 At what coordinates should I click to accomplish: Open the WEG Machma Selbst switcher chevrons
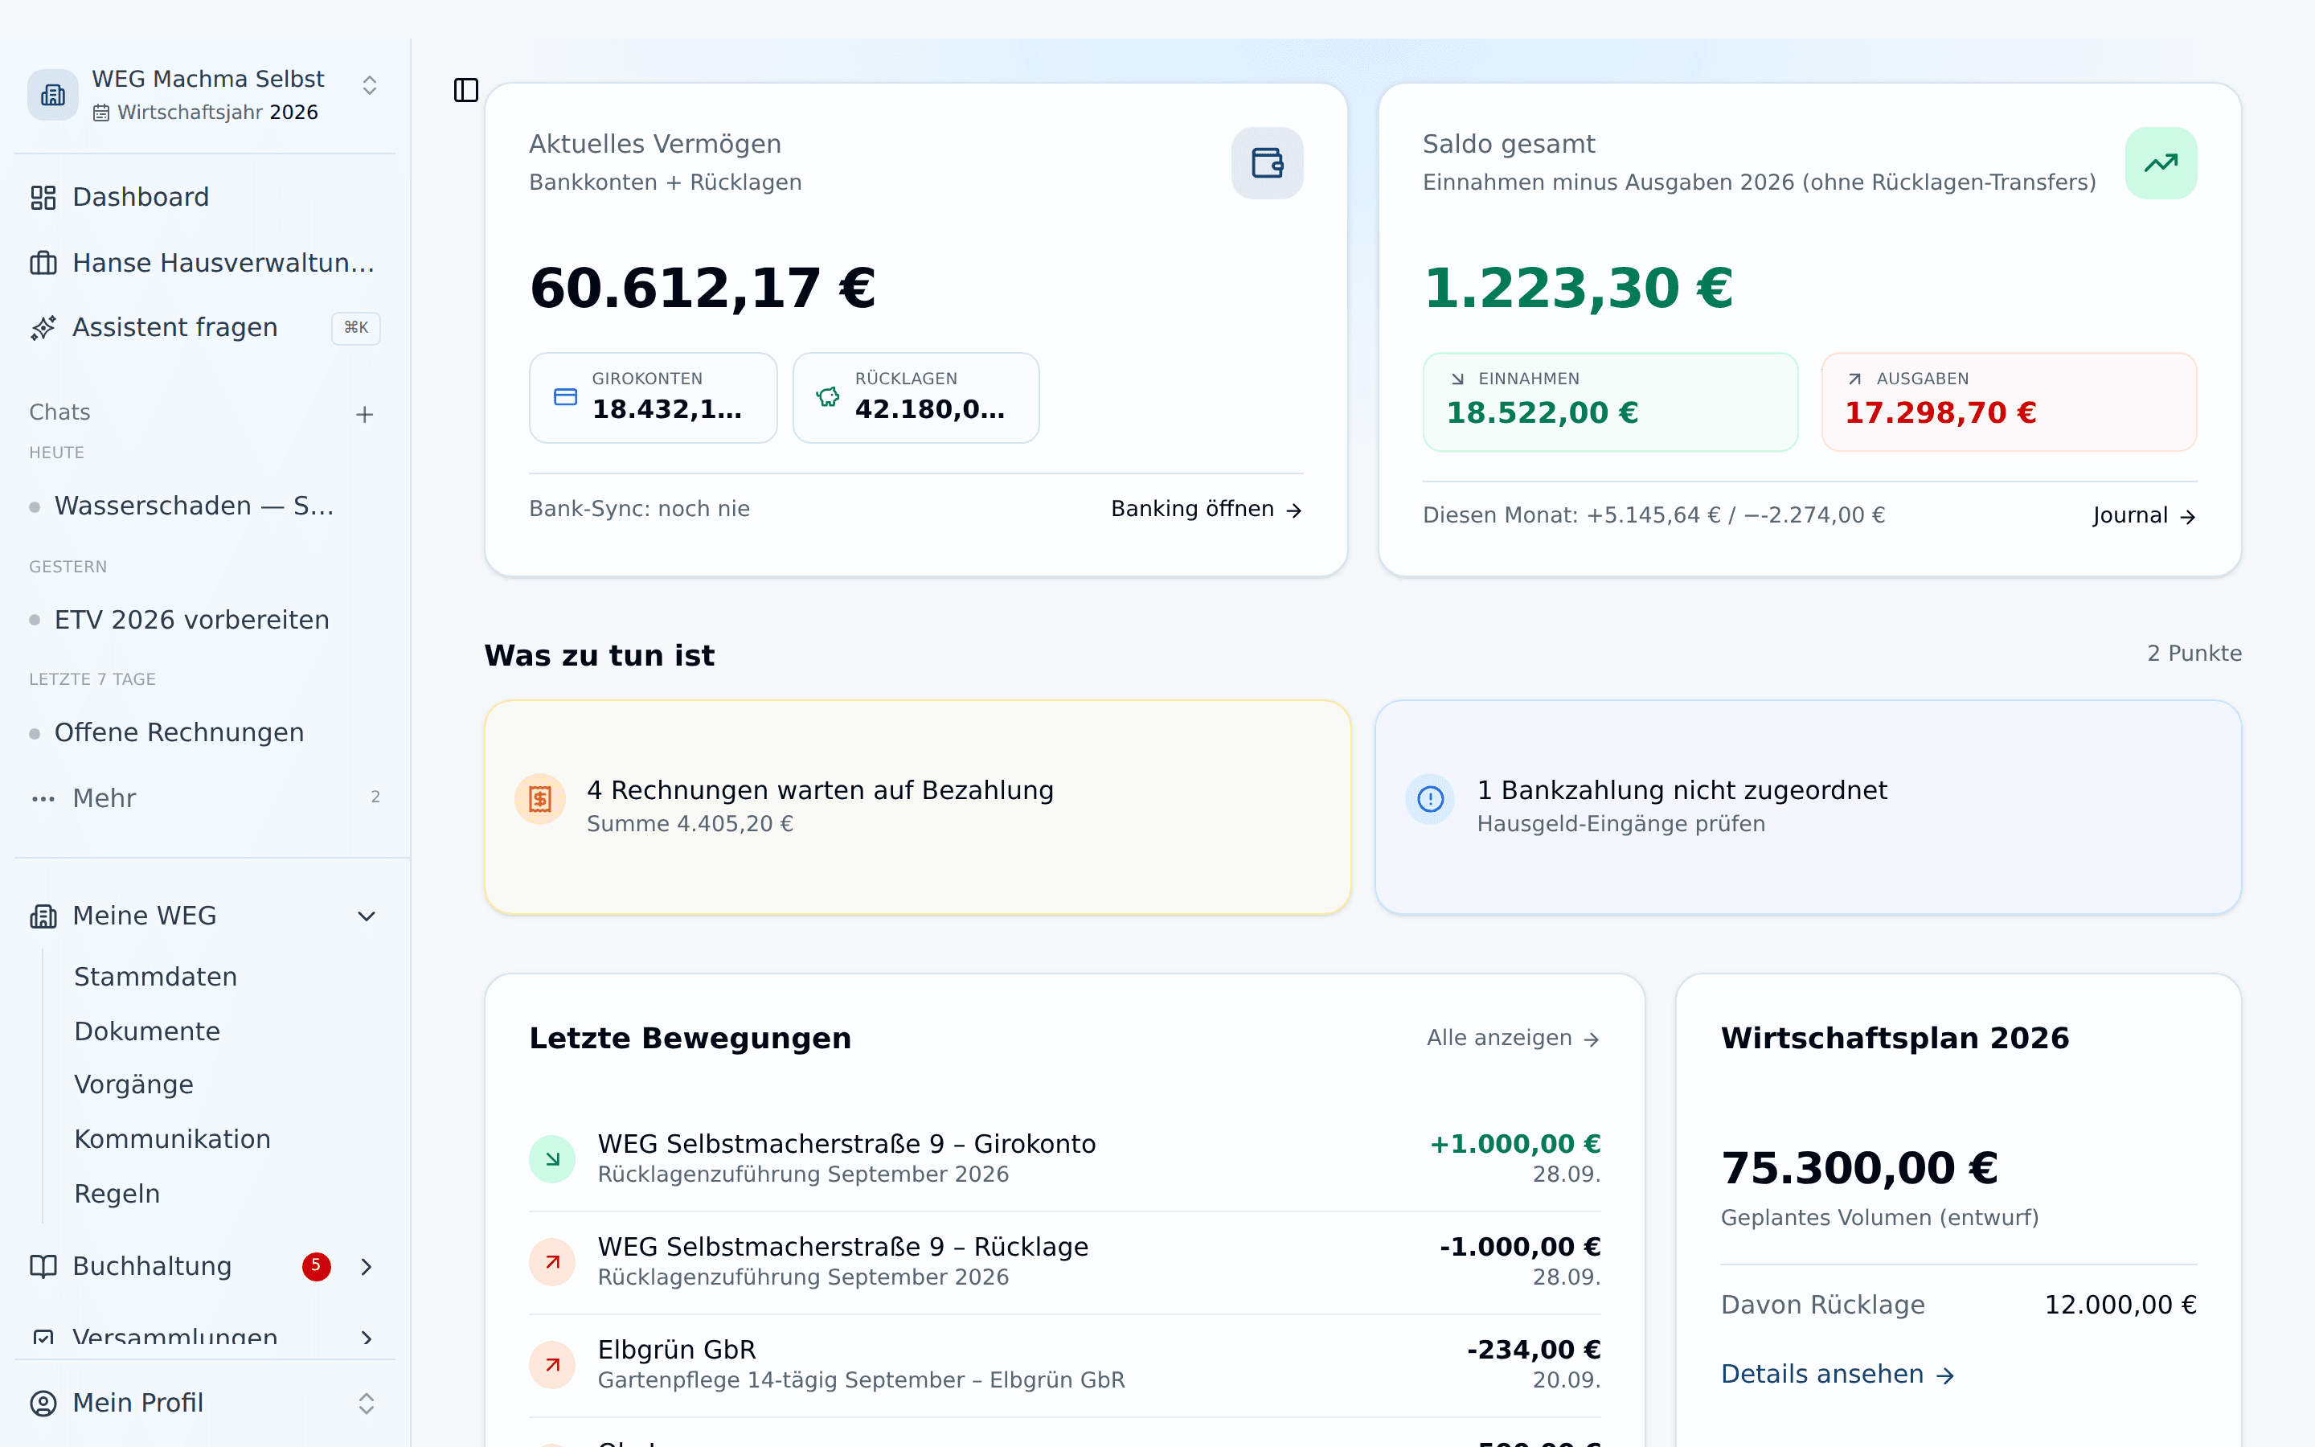pyautogui.click(x=369, y=85)
